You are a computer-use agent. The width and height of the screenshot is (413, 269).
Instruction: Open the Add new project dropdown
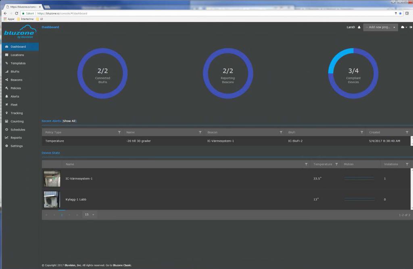tap(380, 27)
